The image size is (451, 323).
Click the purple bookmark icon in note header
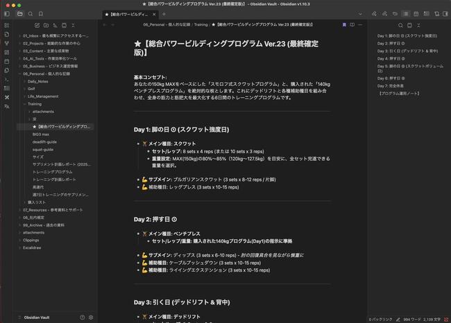tap(344, 25)
